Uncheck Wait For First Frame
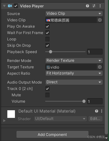 tap(48, 33)
